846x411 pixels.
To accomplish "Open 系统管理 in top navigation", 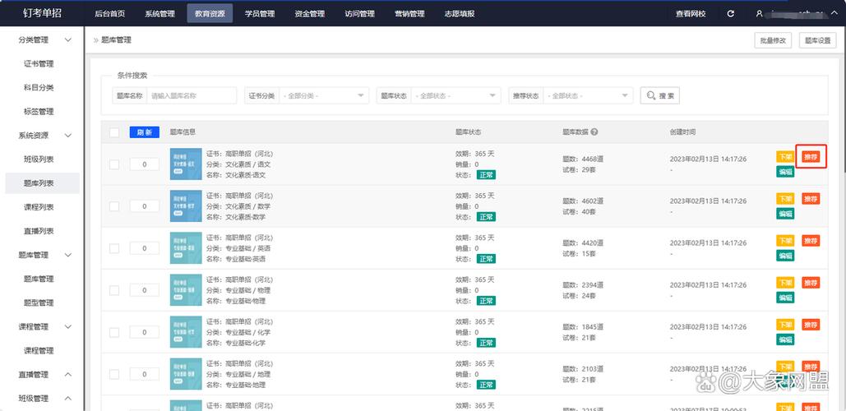I will click(159, 13).
